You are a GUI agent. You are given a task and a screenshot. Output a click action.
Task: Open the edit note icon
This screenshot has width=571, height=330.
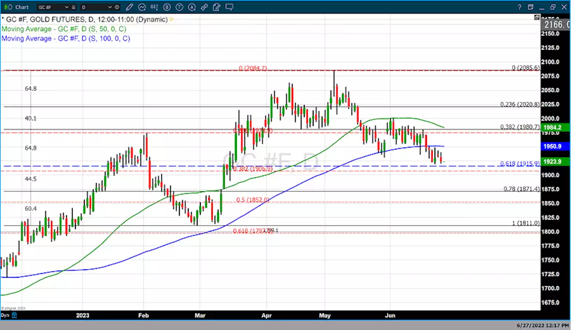point(217,7)
